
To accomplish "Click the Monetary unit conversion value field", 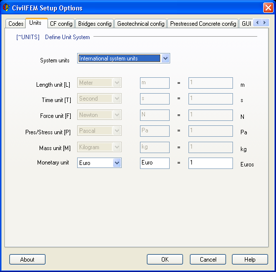I will pyautogui.click(x=211, y=163).
